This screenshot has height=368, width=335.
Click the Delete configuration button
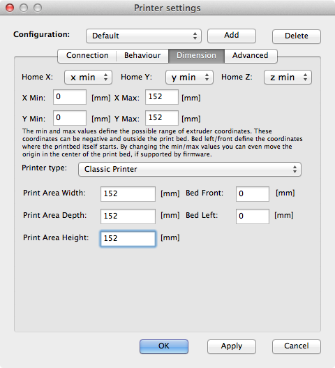click(x=297, y=36)
